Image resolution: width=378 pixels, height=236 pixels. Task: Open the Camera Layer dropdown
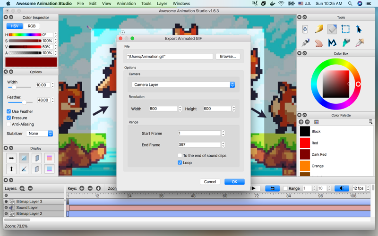point(183,84)
